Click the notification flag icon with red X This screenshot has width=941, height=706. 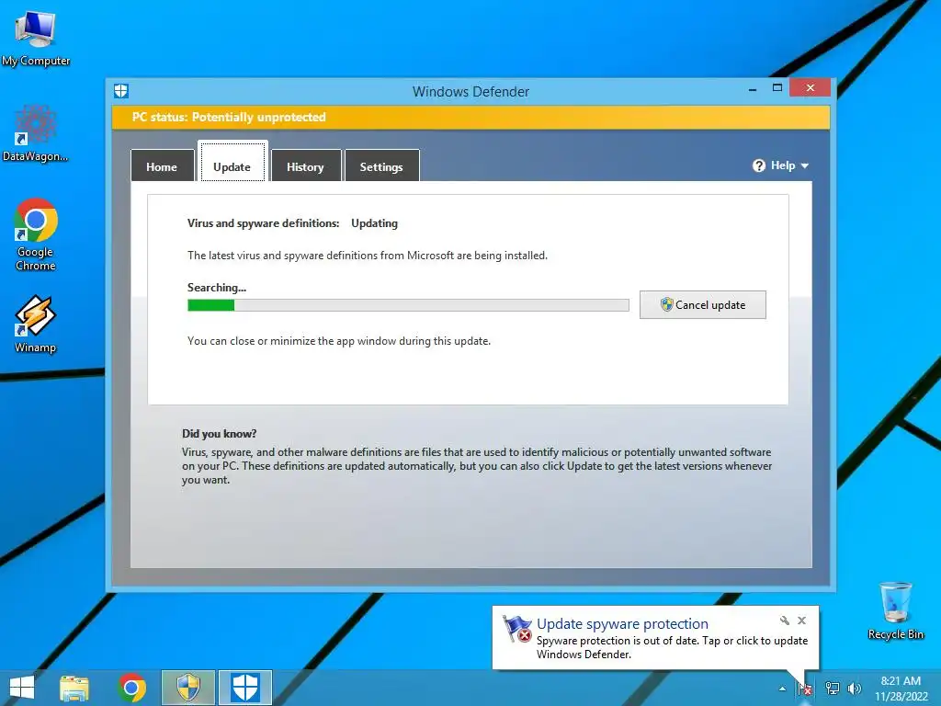coord(516,629)
